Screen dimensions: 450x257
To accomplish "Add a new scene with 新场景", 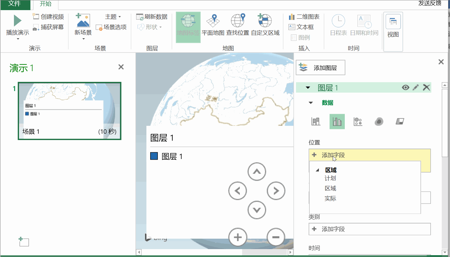I will (x=83, y=25).
